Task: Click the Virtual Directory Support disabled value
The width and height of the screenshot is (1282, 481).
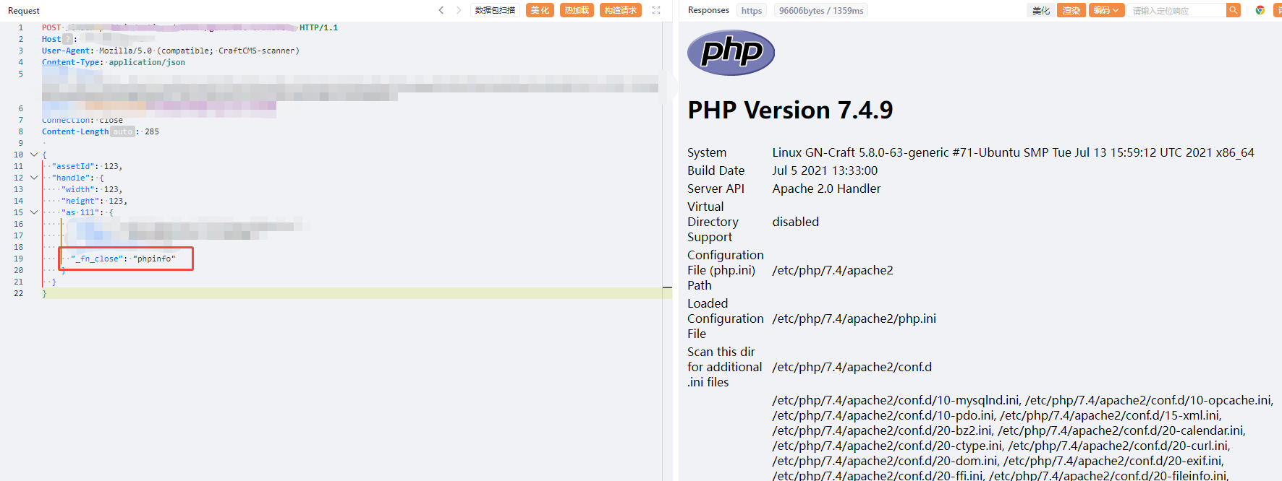Action: point(795,222)
